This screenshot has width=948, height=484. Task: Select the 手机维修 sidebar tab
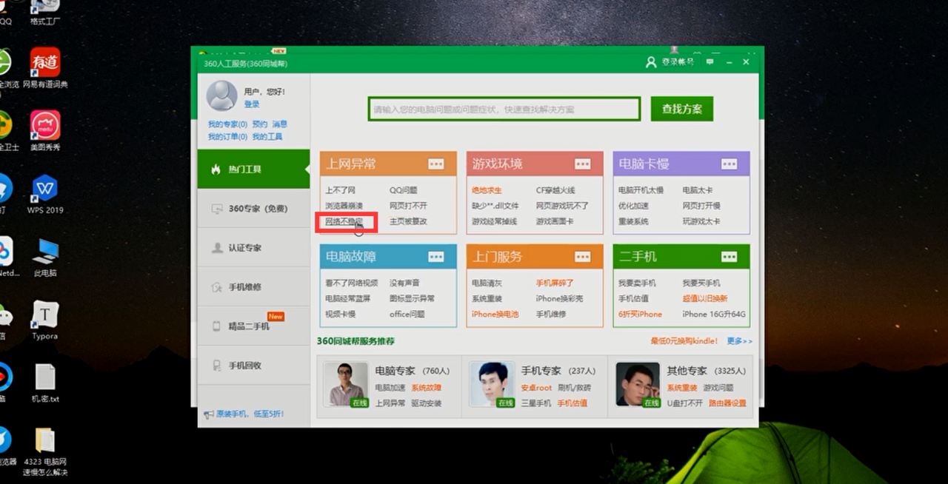[x=253, y=287]
